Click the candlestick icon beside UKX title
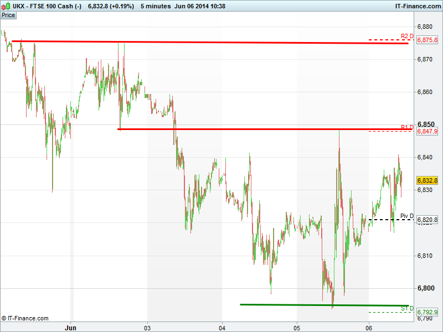Viewport: 443px width, 332px height. (6, 6)
